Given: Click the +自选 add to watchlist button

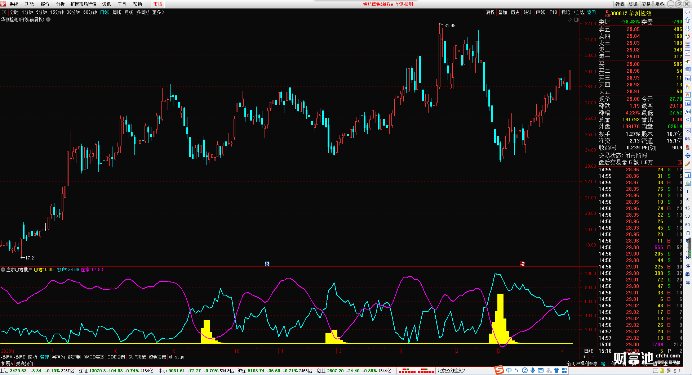Looking at the screenshot, I should [x=578, y=12].
